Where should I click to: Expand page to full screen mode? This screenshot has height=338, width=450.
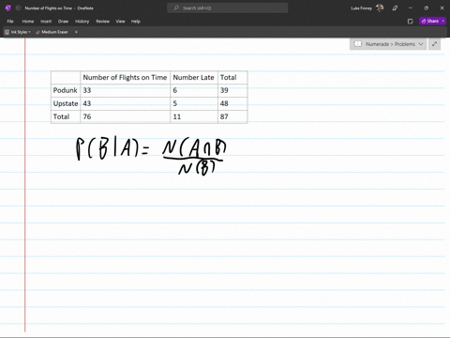click(434, 44)
